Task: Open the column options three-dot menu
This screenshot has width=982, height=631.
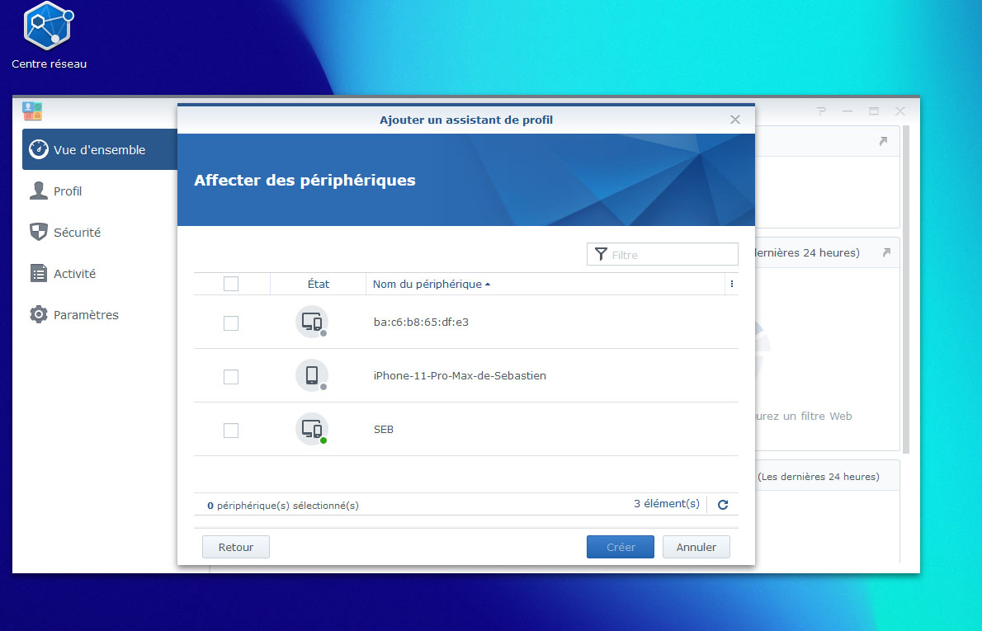Action: pos(731,284)
